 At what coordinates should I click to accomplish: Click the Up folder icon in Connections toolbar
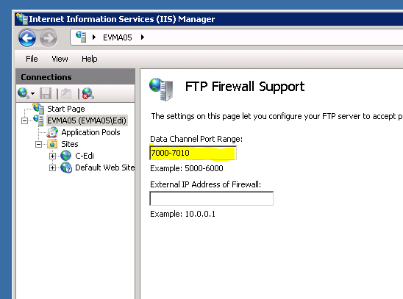[66, 93]
